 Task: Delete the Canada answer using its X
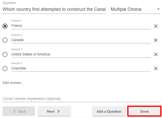point(156,40)
